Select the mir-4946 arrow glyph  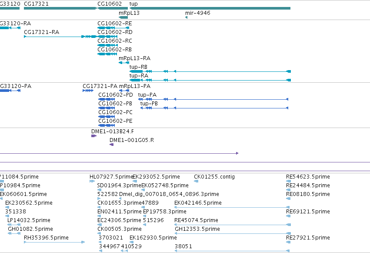[x=186, y=17]
